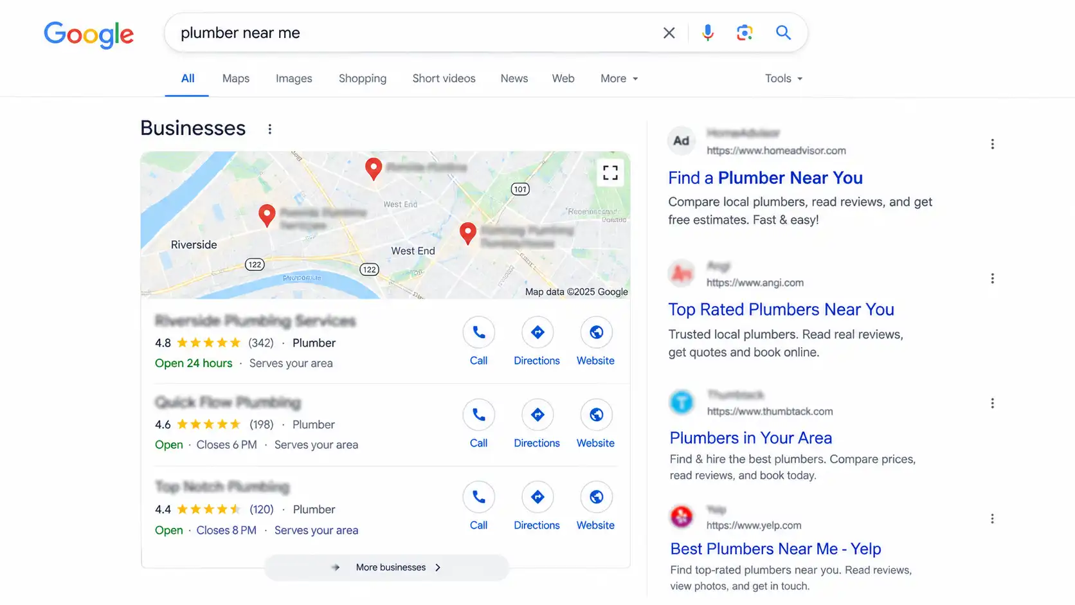Click the https://www.thumbtack.com URL
The image size is (1075, 605).
[x=770, y=411]
